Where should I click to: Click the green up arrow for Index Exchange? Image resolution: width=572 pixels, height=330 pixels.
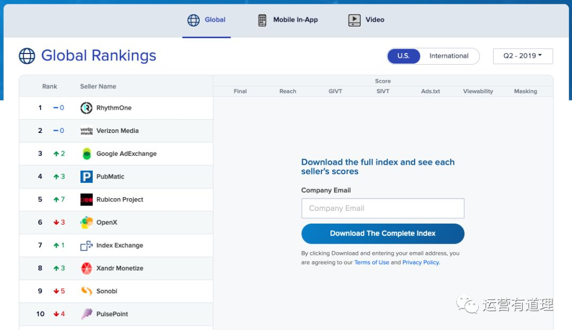point(56,245)
